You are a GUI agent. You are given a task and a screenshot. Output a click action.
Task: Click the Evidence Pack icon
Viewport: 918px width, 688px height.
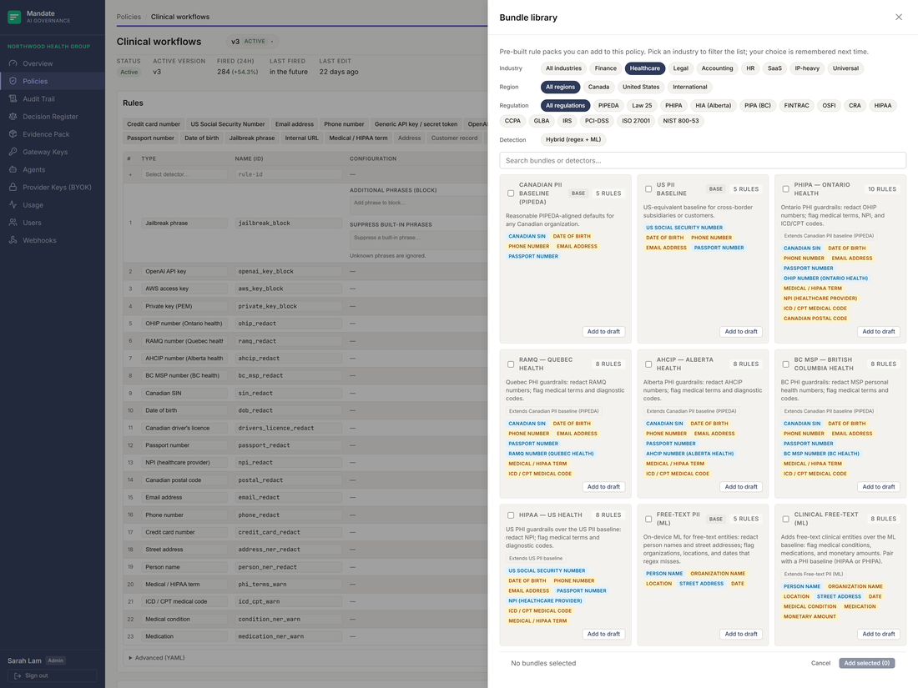pyautogui.click(x=13, y=134)
